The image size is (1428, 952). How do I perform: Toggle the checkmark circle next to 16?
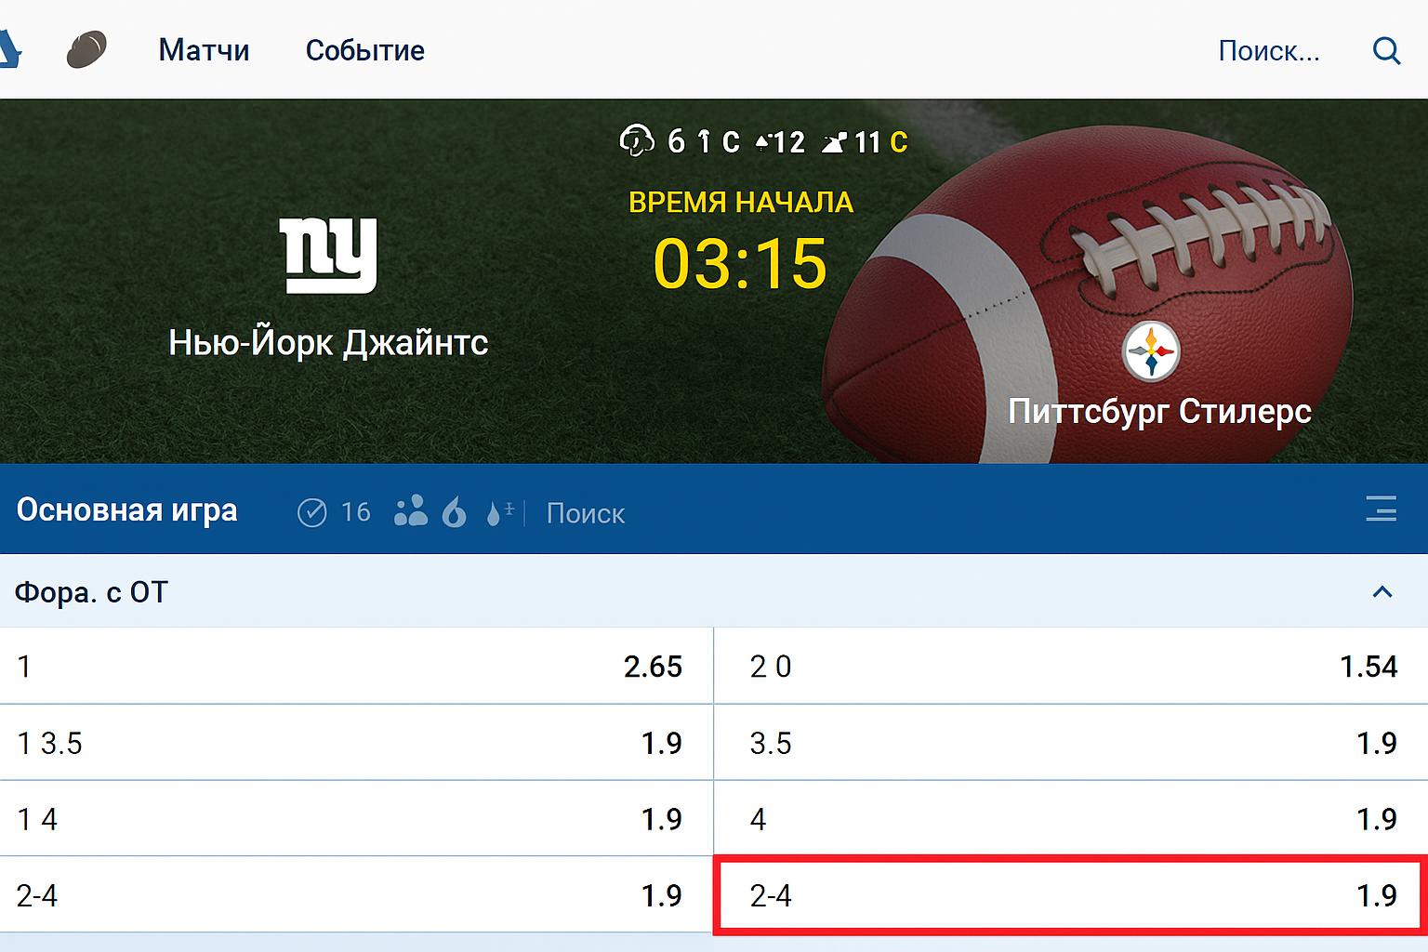(x=312, y=512)
